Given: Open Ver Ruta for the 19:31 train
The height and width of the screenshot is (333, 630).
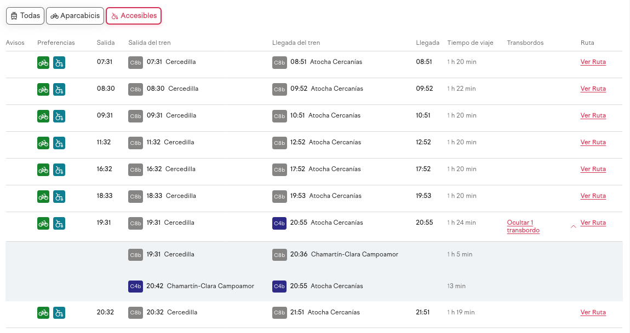Looking at the screenshot, I should point(593,223).
